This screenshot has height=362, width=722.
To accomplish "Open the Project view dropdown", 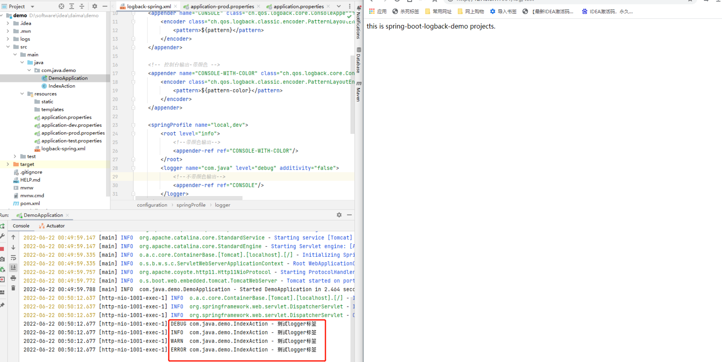I will 32,6.
